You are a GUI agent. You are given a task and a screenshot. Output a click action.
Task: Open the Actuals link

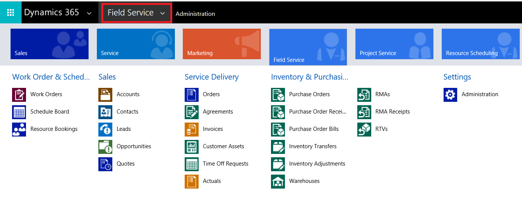point(212,181)
